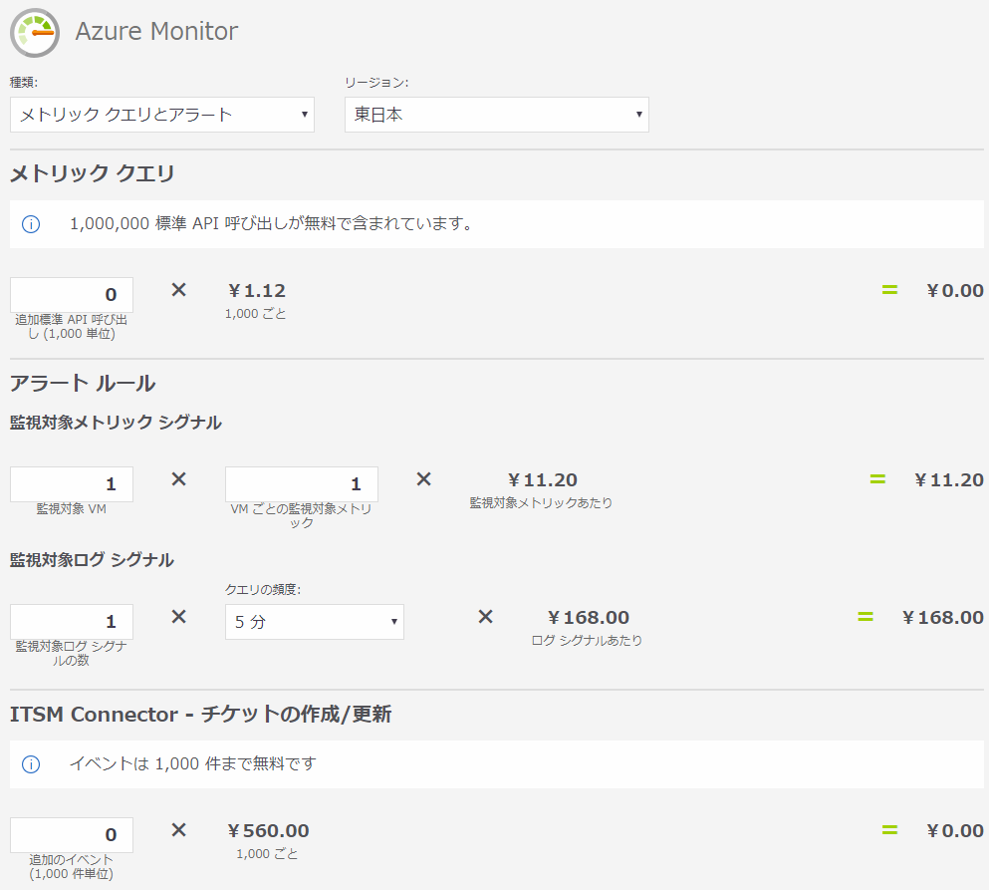Viewport: 989px width, 890px height.
Task: Click the Azure Monitor gauge icon
Action: (31, 32)
